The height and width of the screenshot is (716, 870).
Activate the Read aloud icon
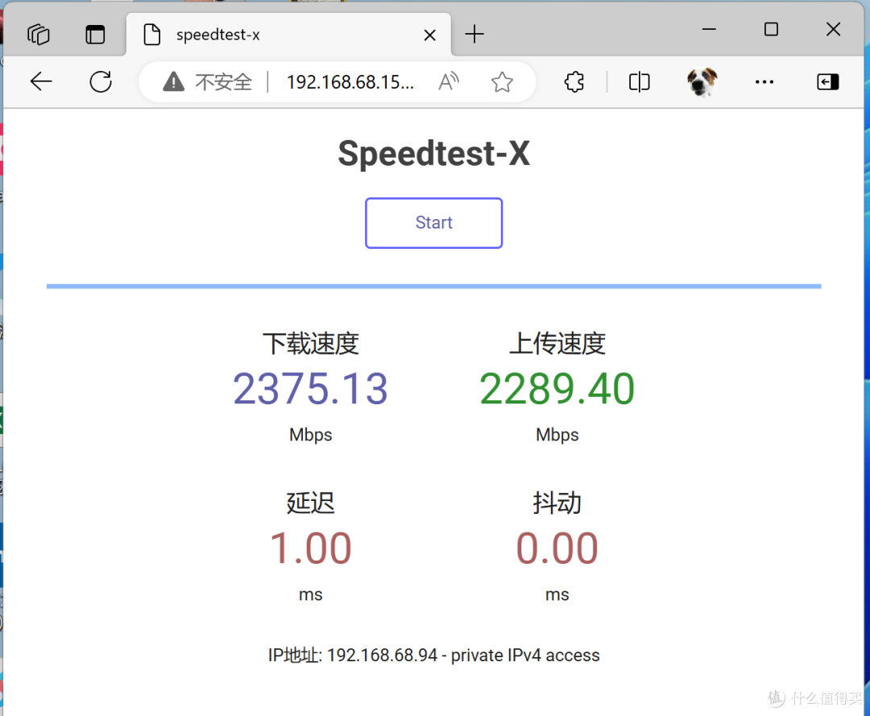tap(449, 81)
